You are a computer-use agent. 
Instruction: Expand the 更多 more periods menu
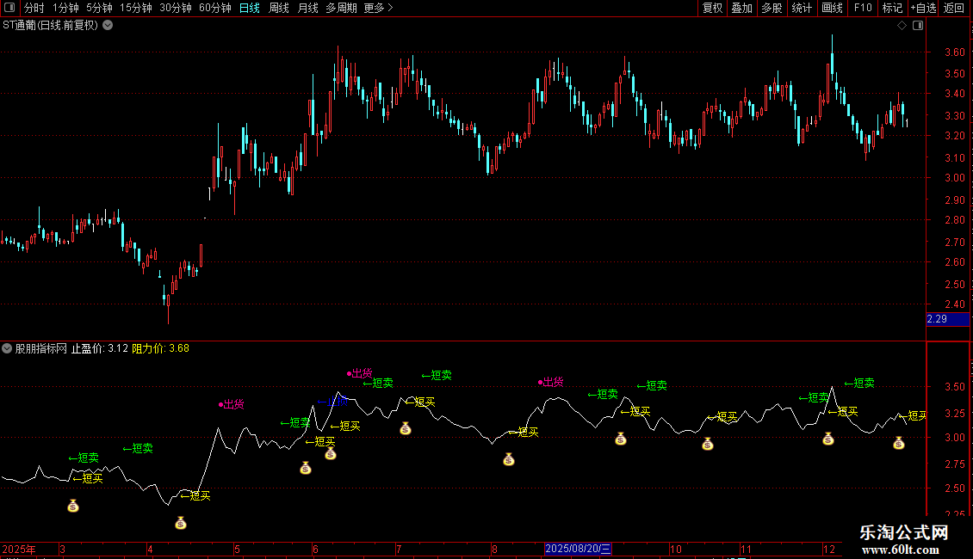[x=378, y=8]
